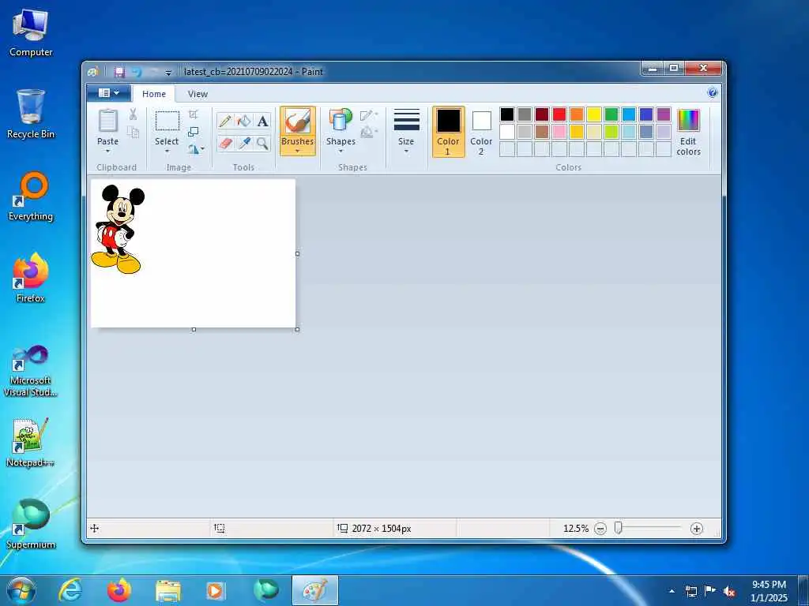
Task: Click the Notepad++ desktop shortcut
Action: click(x=31, y=442)
